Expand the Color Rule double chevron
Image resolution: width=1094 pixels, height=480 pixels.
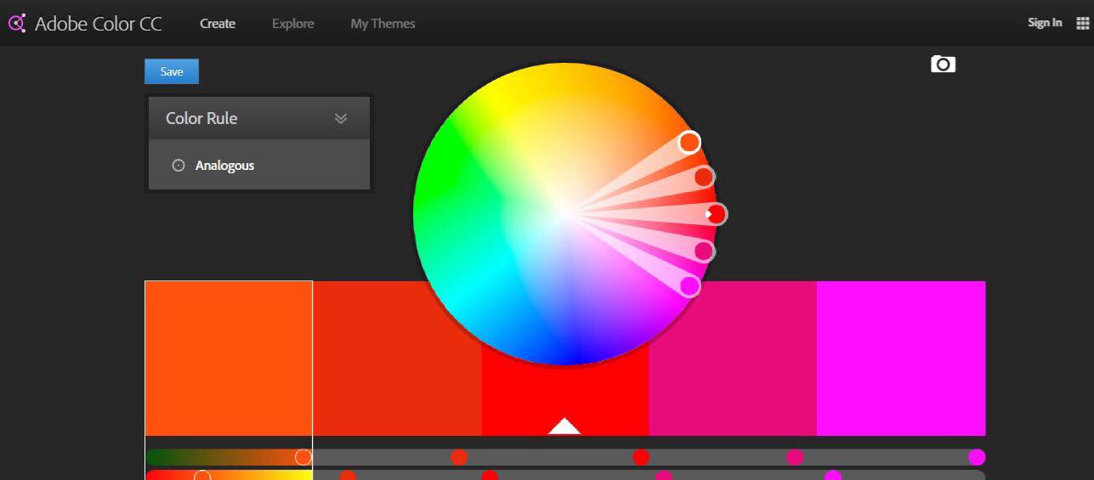coord(341,118)
